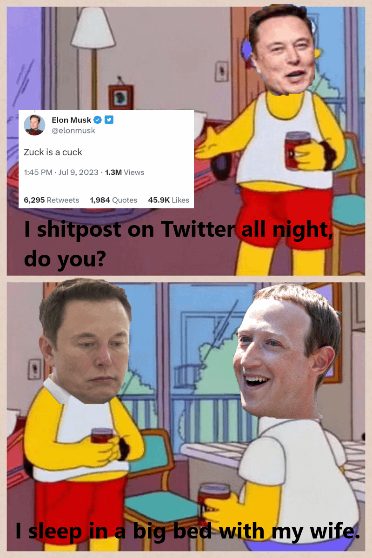
Task: Open the Elon Musk display name
Action: [72, 120]
